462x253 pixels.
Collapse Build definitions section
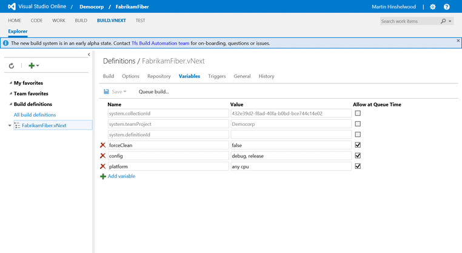point(10,104)
